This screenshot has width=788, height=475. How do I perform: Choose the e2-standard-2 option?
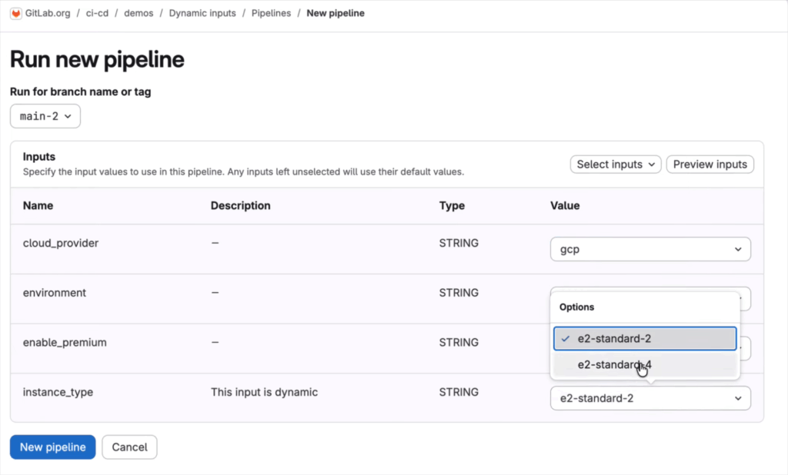[x=645, y=338]
